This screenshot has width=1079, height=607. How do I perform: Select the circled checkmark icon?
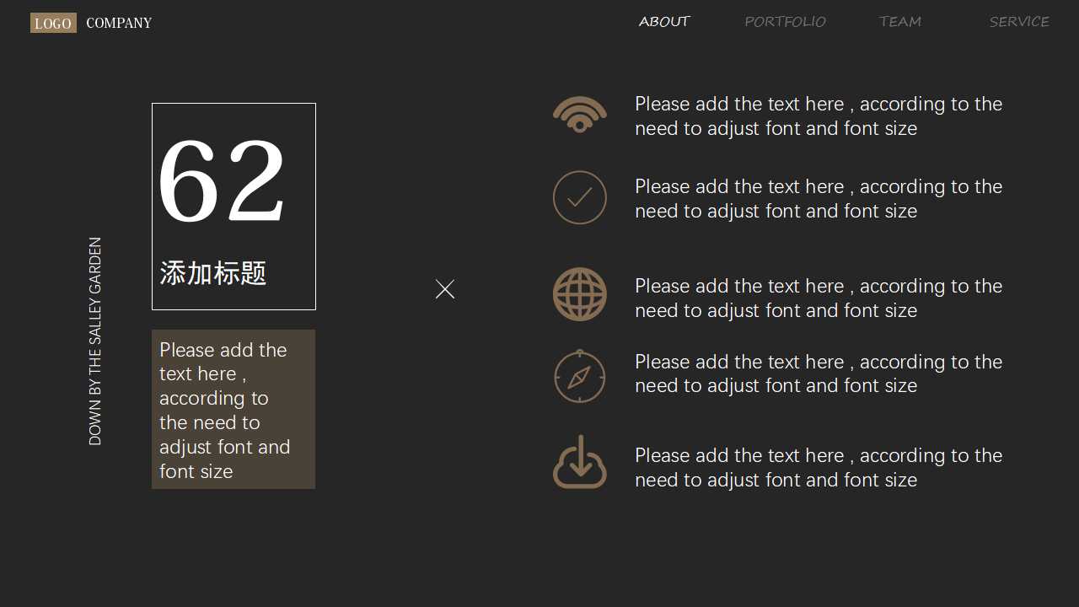pyautogui.click(x=579, y=197)
